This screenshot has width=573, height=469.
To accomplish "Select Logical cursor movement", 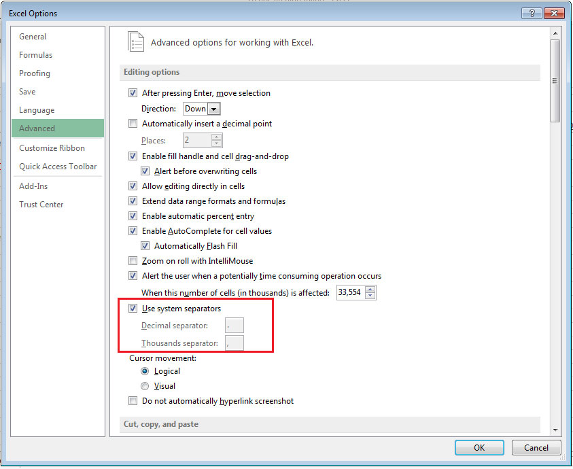I will 145,370.
